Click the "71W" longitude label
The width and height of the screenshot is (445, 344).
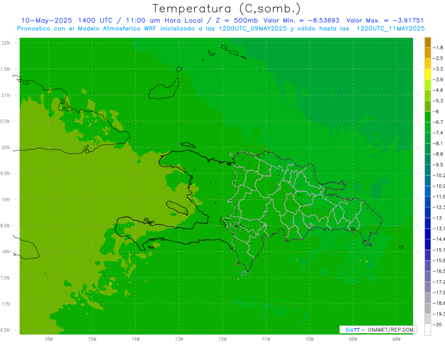coord(266,339)
